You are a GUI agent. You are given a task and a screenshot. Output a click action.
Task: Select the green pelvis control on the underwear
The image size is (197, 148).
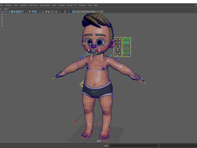pos(94,92)
